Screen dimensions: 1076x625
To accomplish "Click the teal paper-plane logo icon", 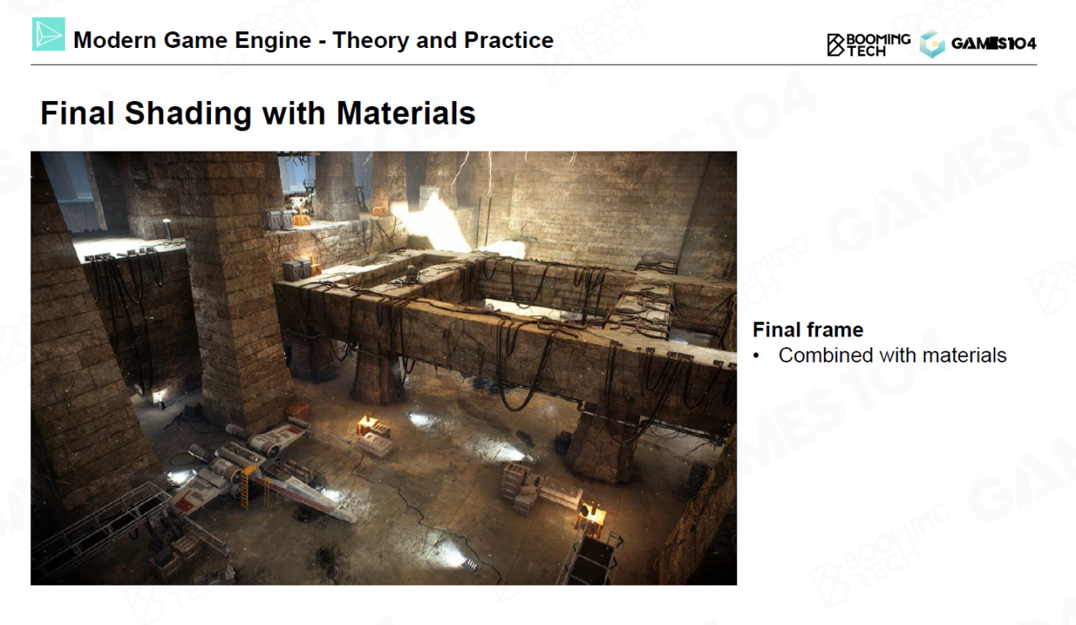I will click(x=48, y=34).
